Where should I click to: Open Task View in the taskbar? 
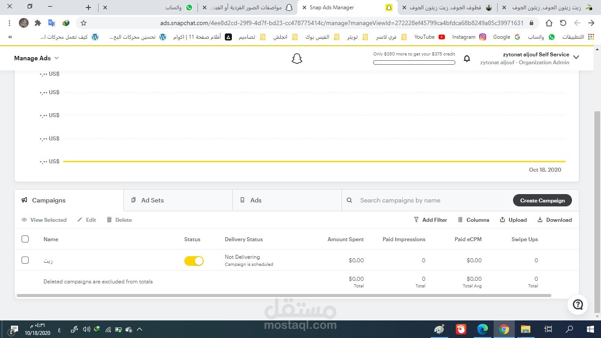[x=548, y=329]
